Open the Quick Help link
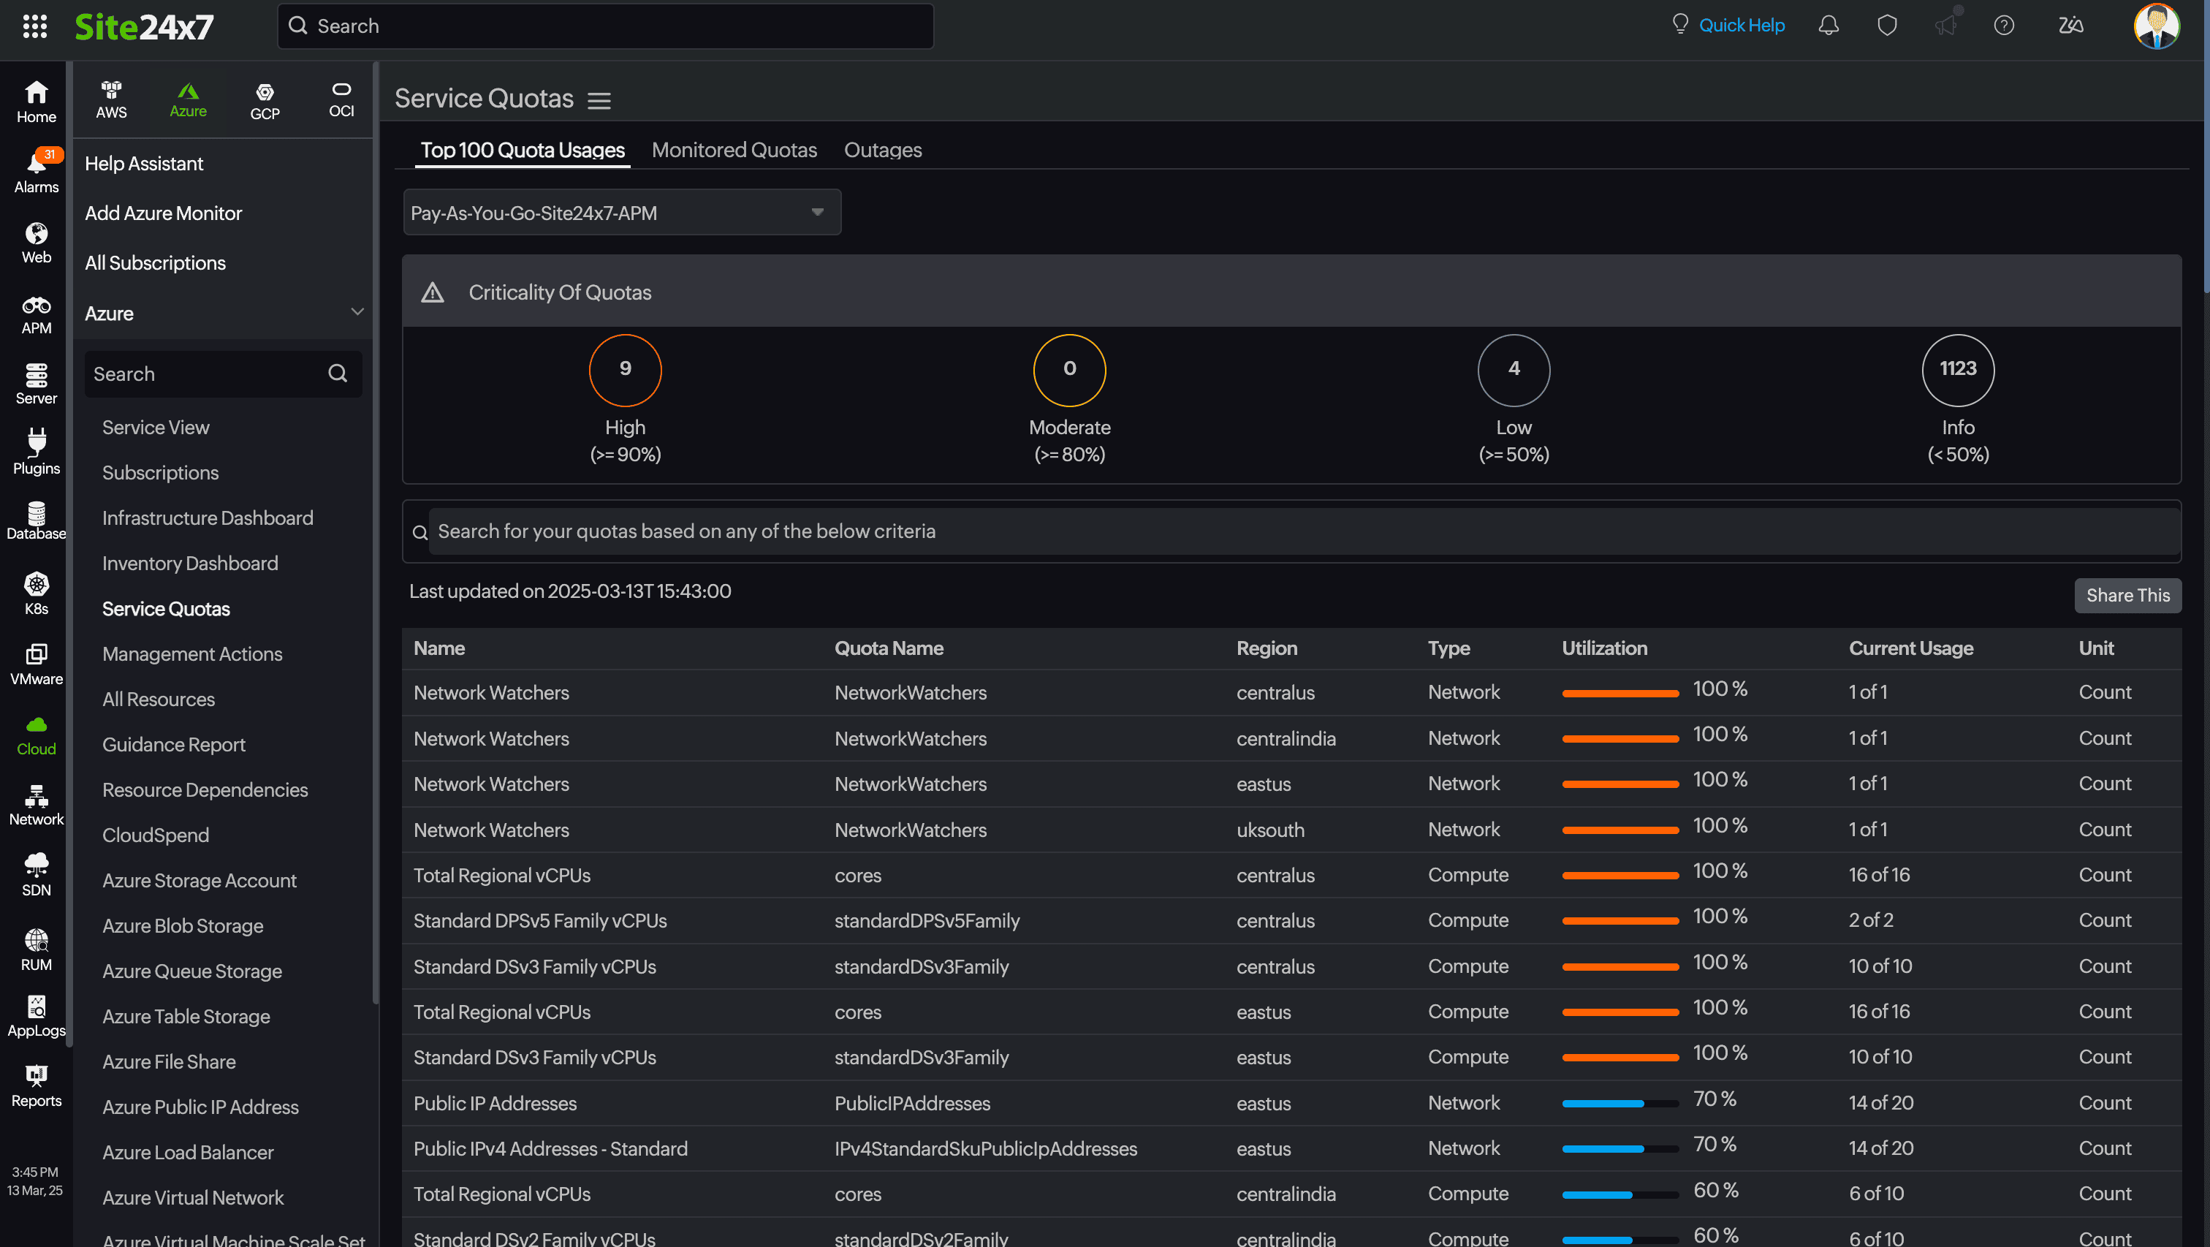This screenshot has width=2210, height=1247. (x=1741, y=26)
